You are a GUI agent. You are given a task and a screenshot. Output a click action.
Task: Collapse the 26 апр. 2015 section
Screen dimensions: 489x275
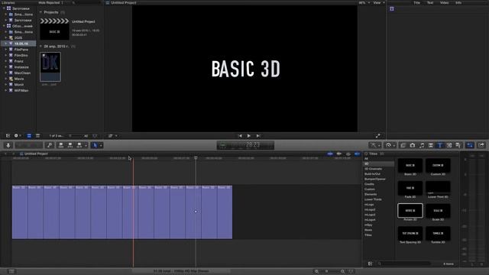pos(40,46)
